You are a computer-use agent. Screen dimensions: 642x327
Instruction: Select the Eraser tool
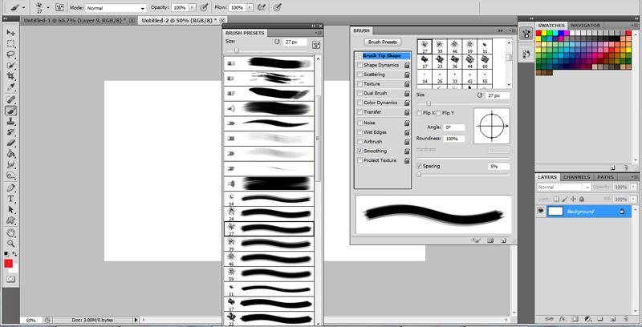click(x=11, y=143)
